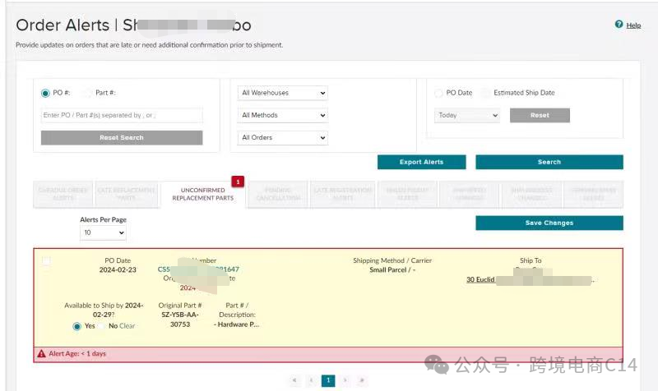Viewport: 658px width, 391px height.
Task: Open the Alerts Per Page dropdown
Action: click(103, 232)
